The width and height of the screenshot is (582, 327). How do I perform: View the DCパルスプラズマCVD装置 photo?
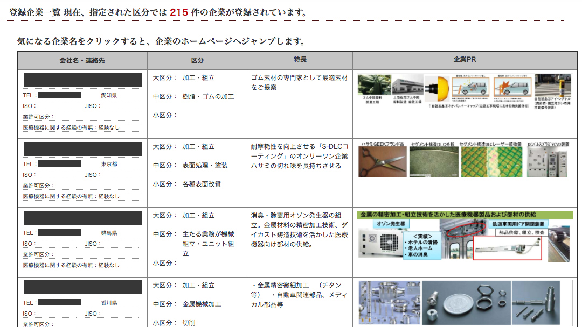(548, 162)
